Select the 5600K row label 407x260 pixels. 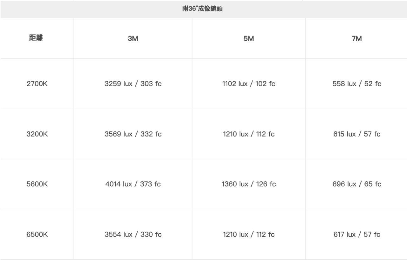pos(37,184)
